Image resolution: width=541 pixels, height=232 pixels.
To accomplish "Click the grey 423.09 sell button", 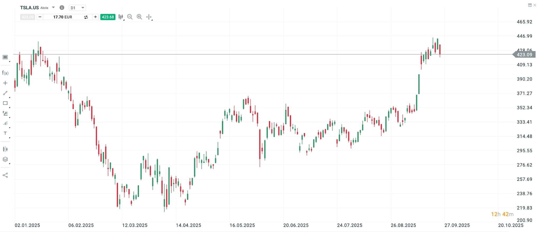I will coord(27,17).
